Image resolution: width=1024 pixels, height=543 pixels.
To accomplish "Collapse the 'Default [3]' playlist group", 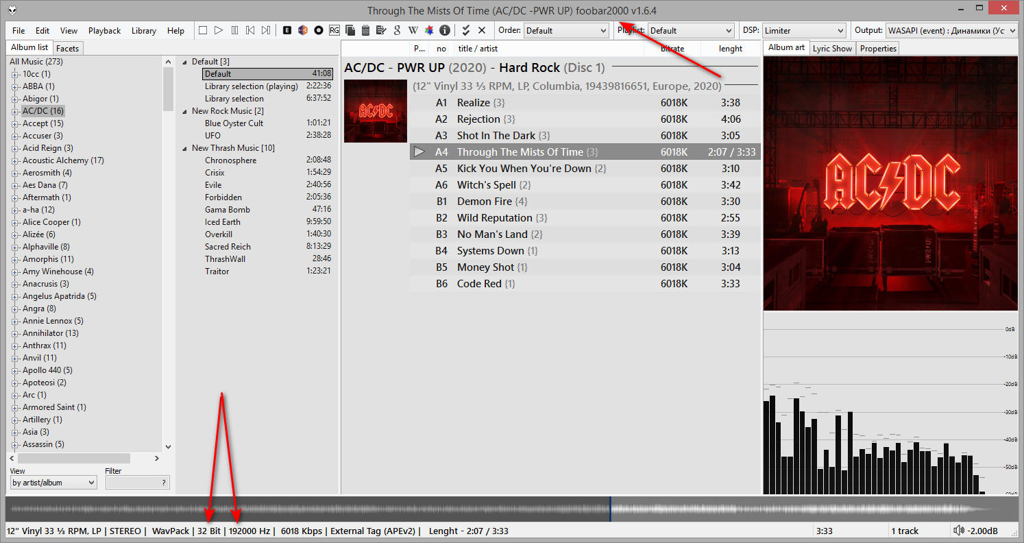I will tap(184, 62).
